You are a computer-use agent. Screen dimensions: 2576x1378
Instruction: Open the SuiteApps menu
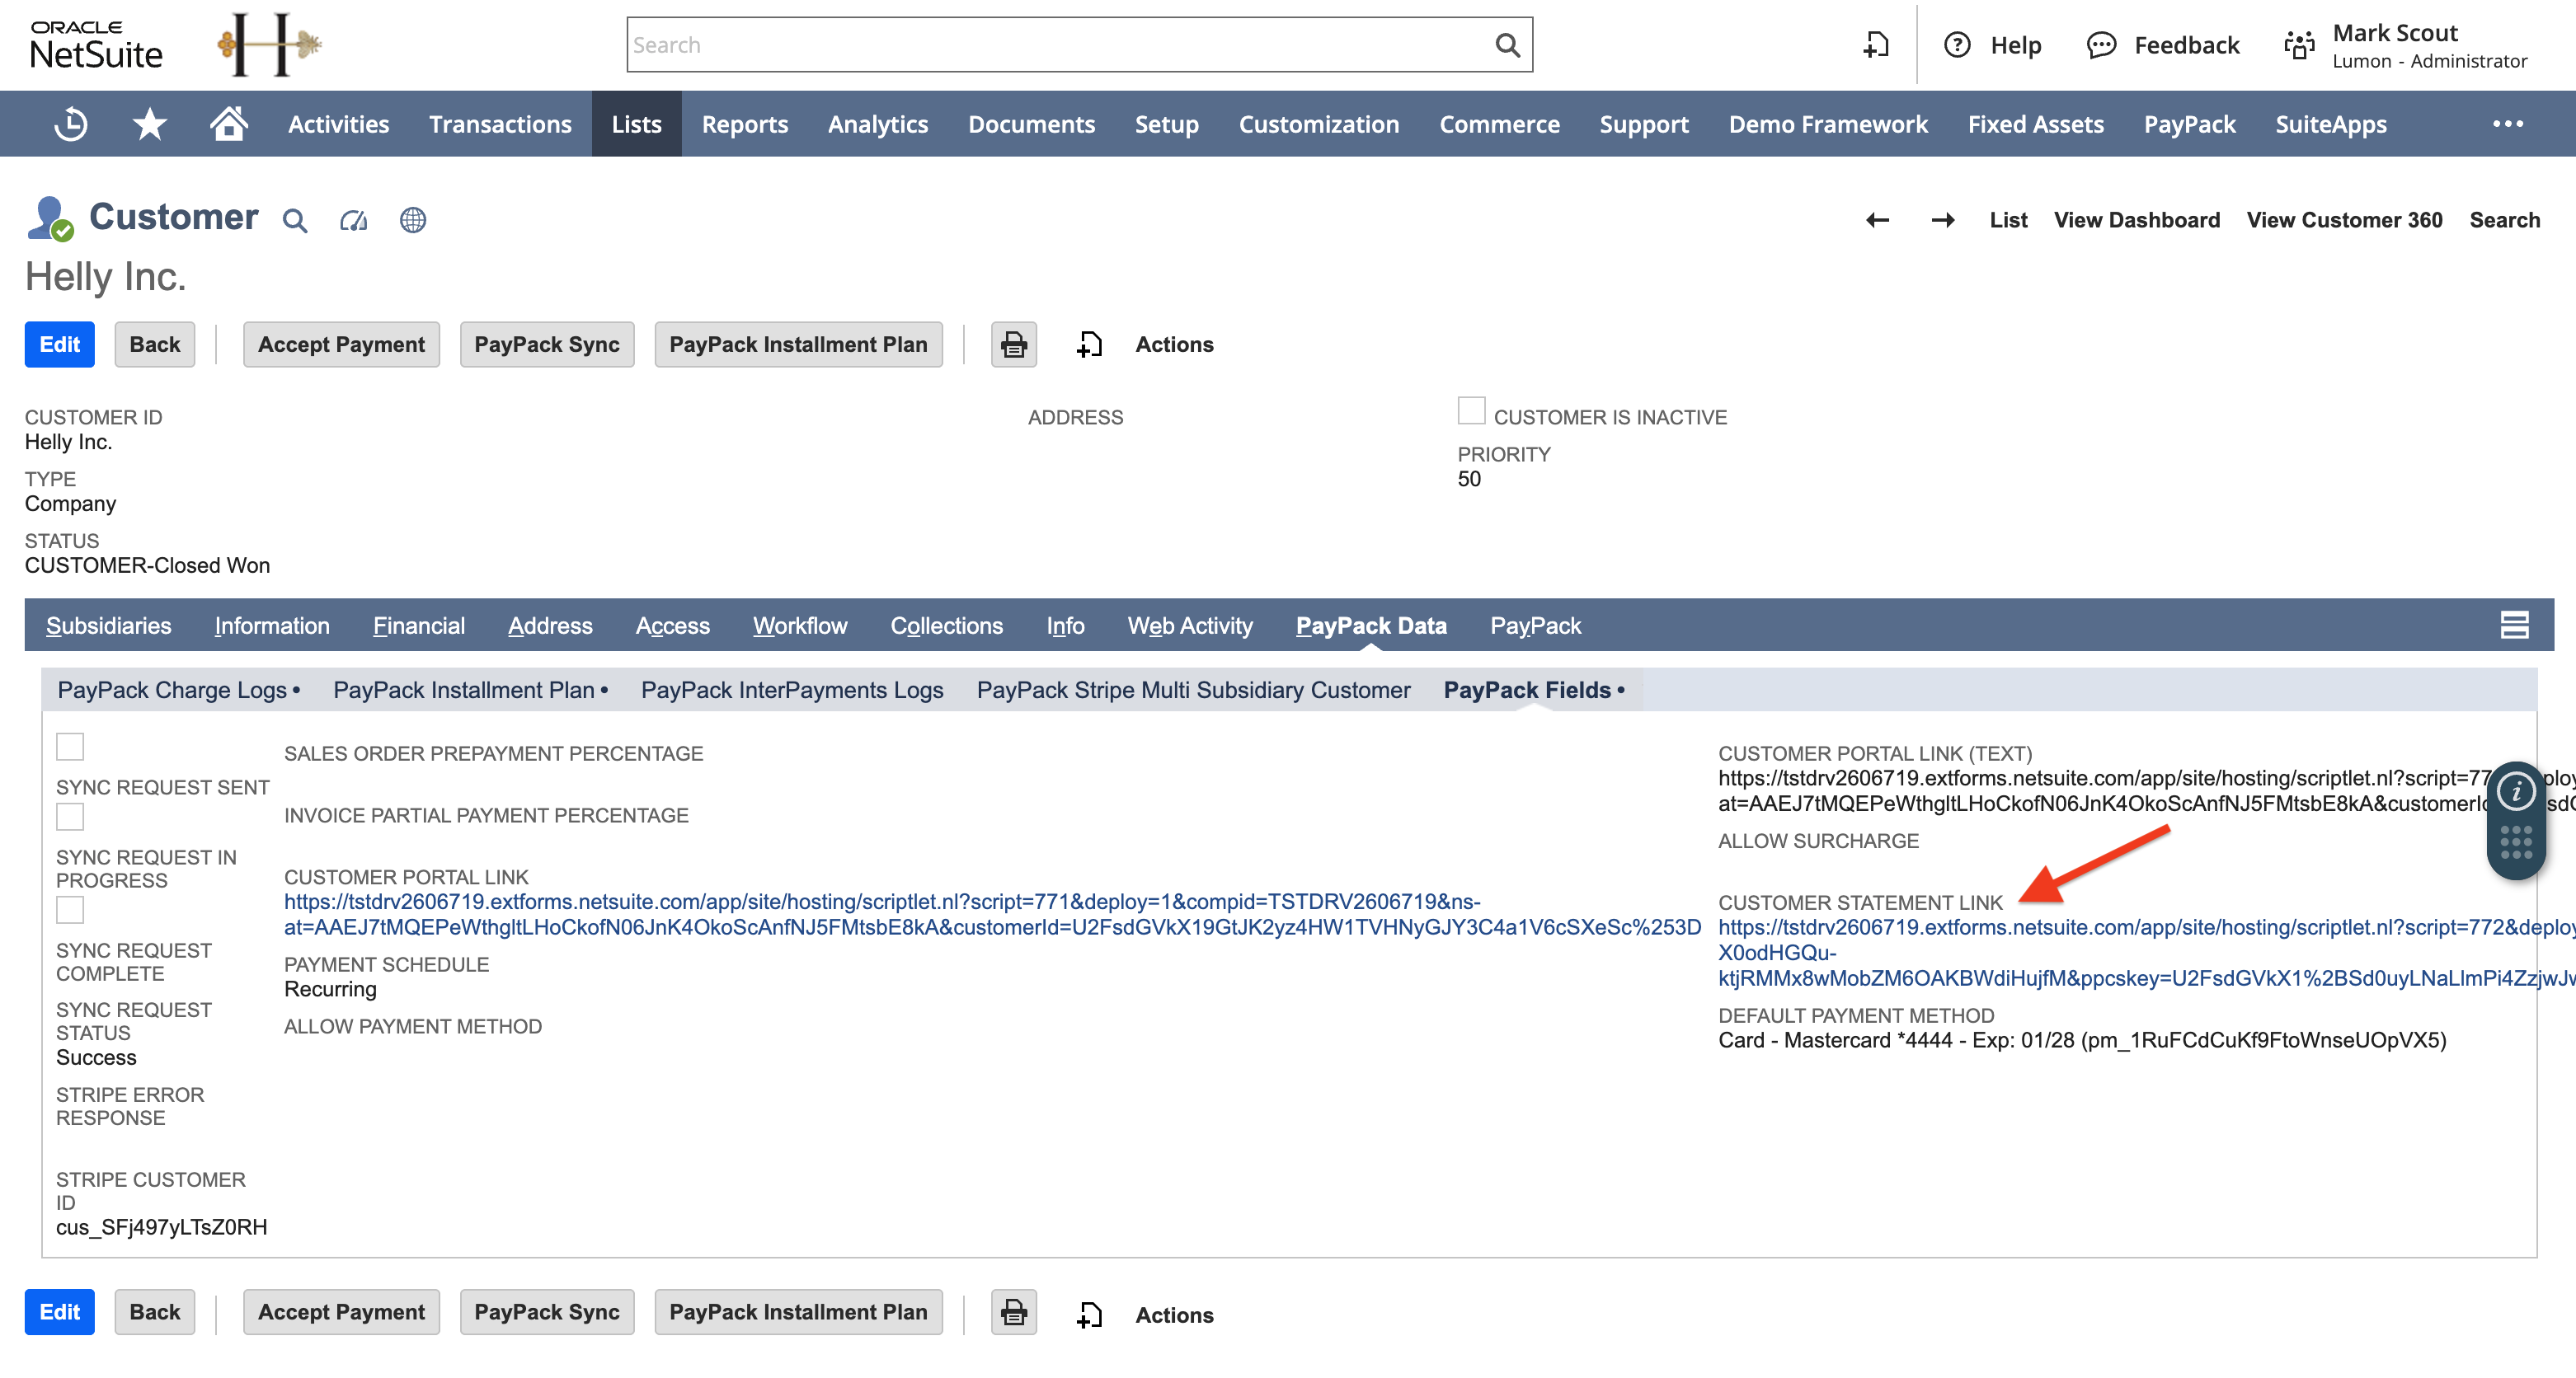[x=2331, y=124]
